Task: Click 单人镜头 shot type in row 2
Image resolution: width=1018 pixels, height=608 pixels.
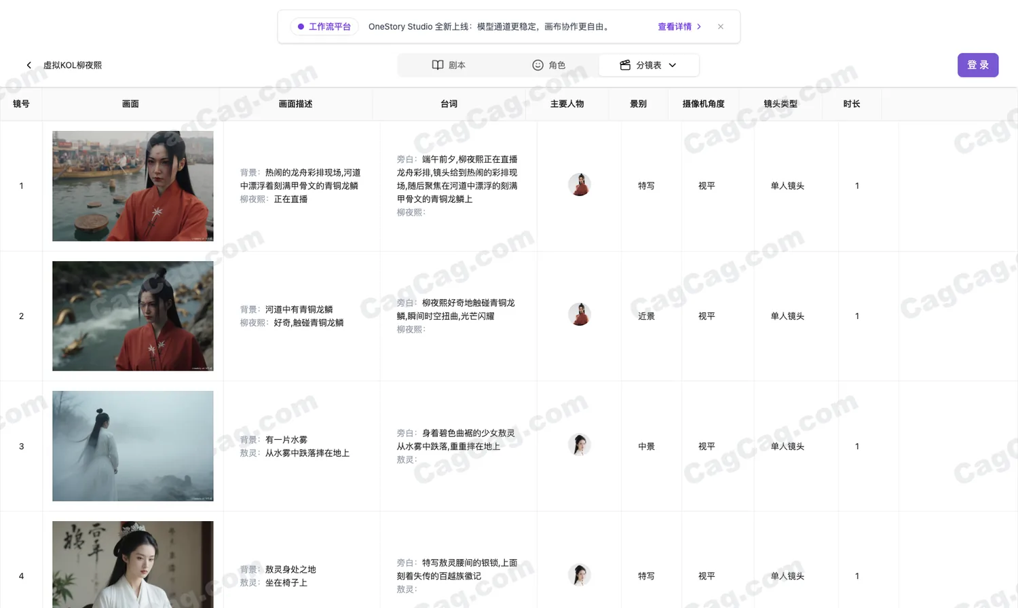Action: click(787, 316)
